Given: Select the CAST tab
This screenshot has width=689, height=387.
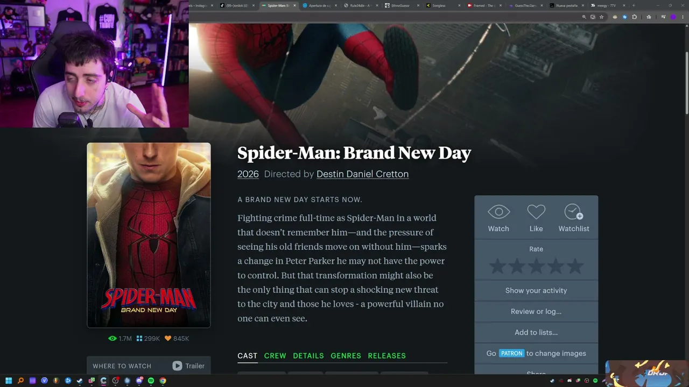Looking at the screenshot, I should 248,356.
